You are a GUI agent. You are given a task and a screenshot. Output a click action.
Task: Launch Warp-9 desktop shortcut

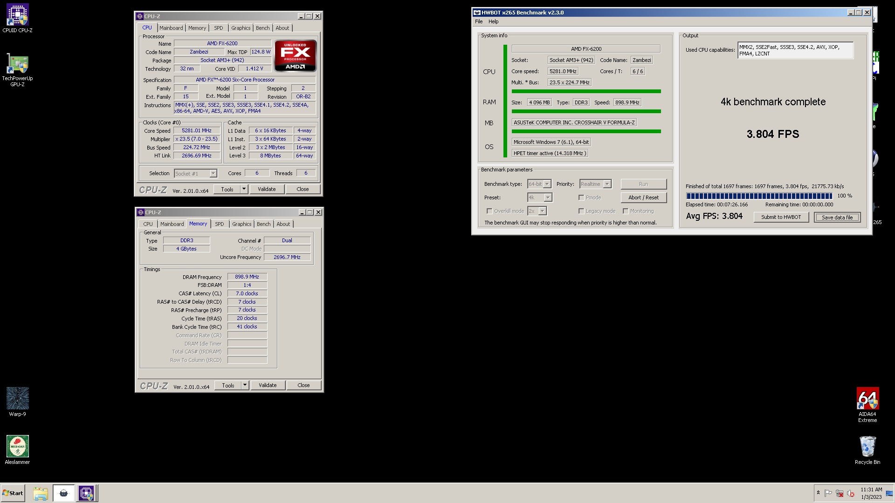[17, 401]
